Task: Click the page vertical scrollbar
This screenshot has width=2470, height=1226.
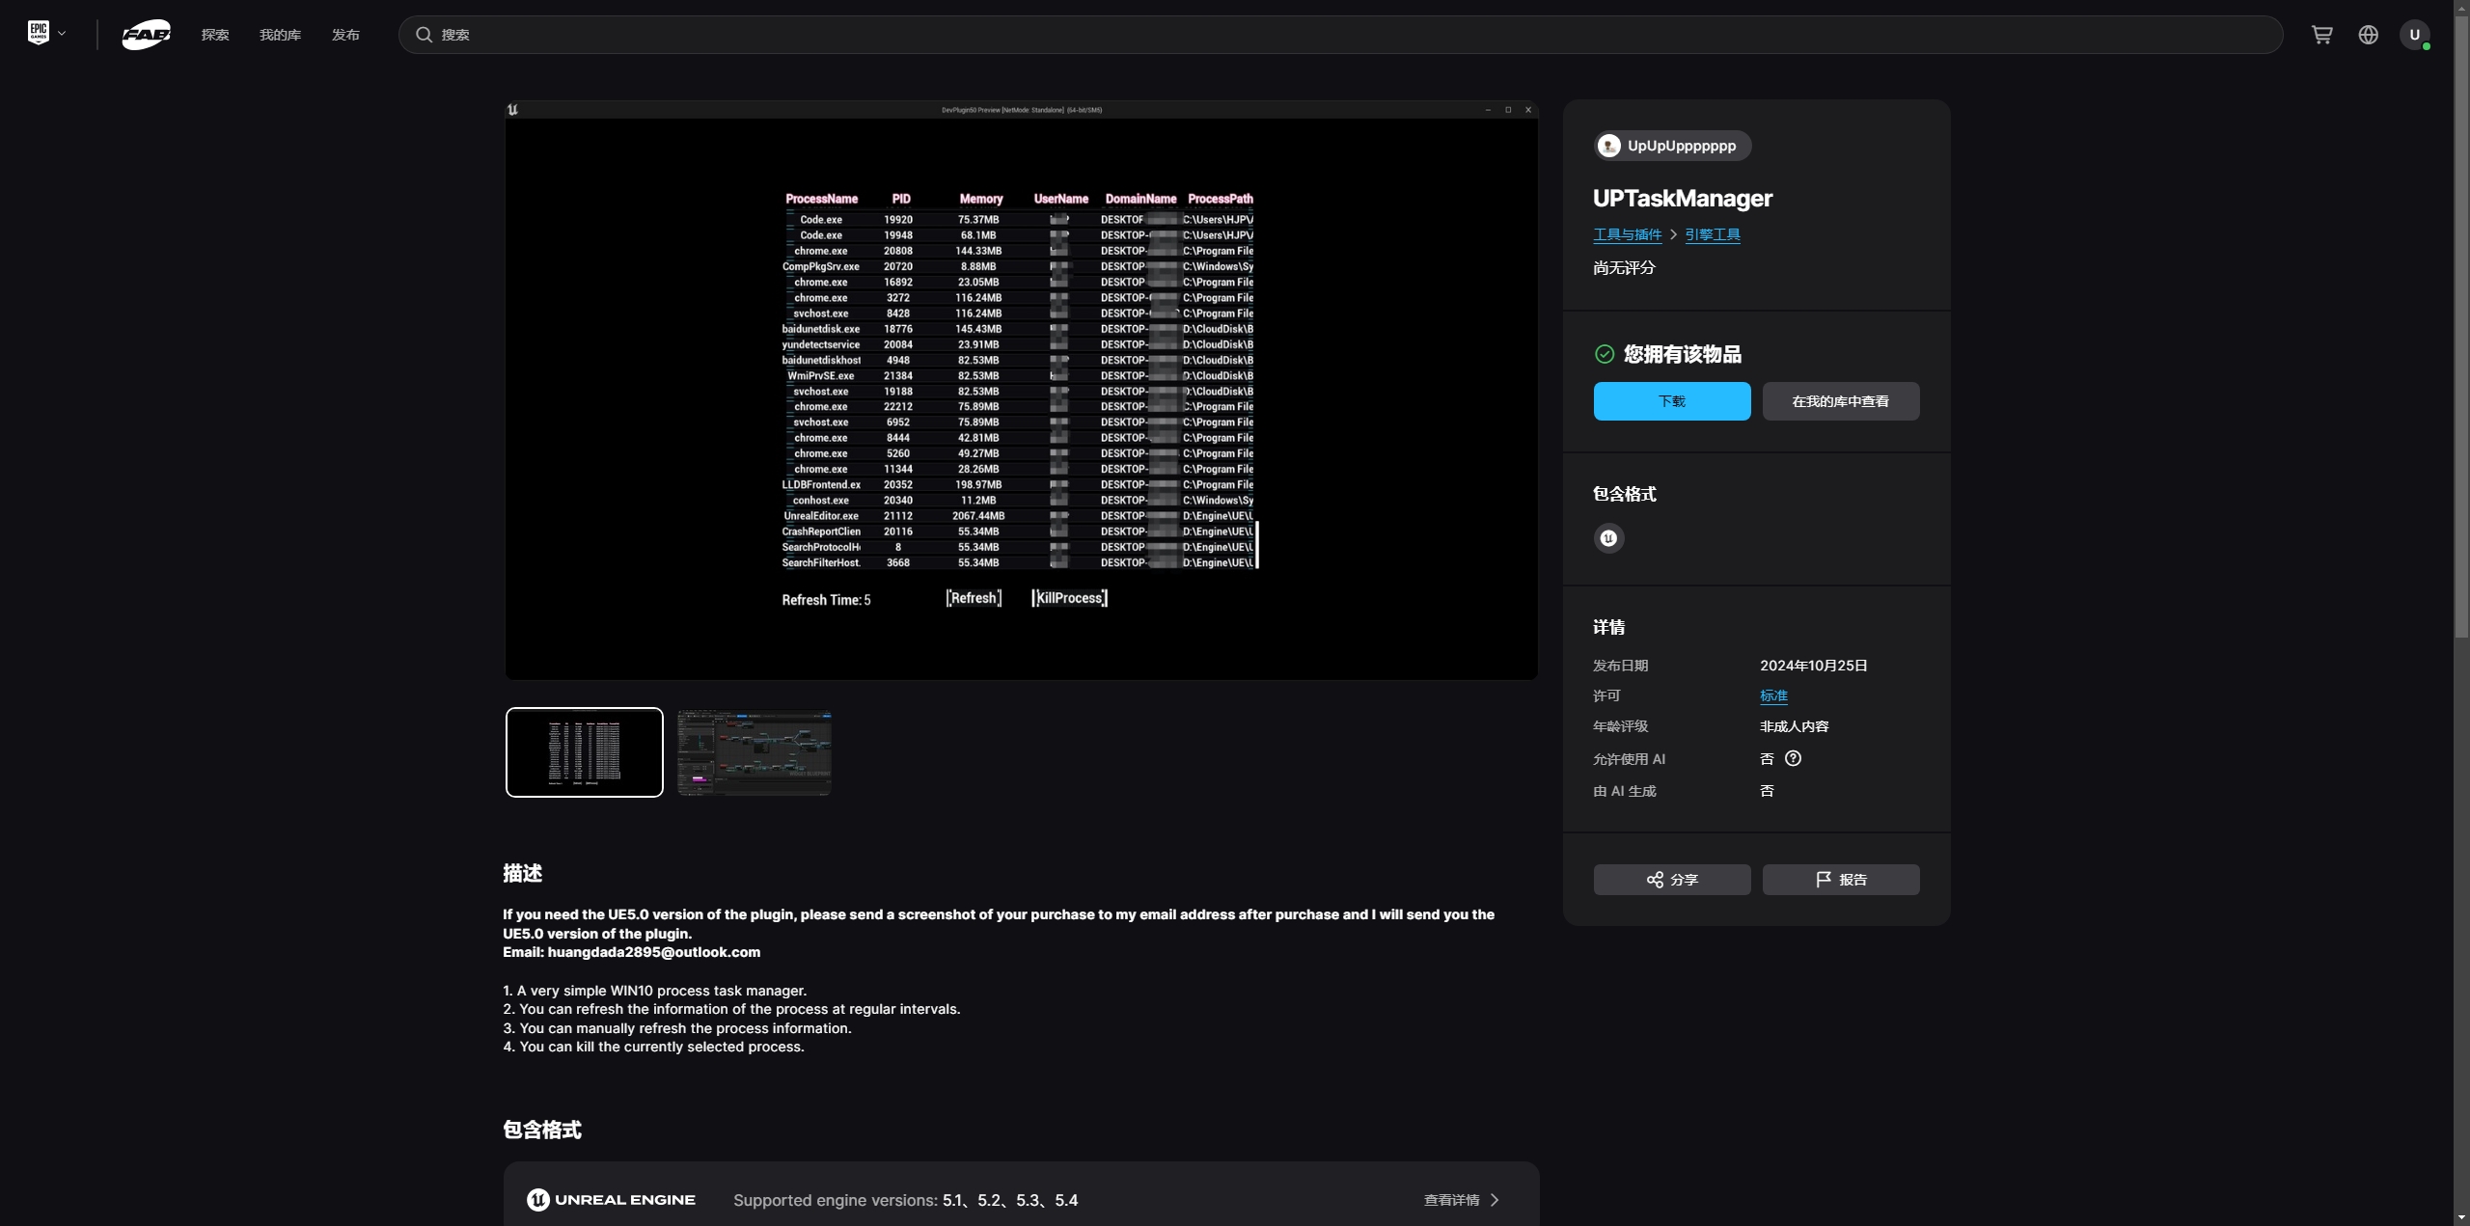Action: point(2461,328)
